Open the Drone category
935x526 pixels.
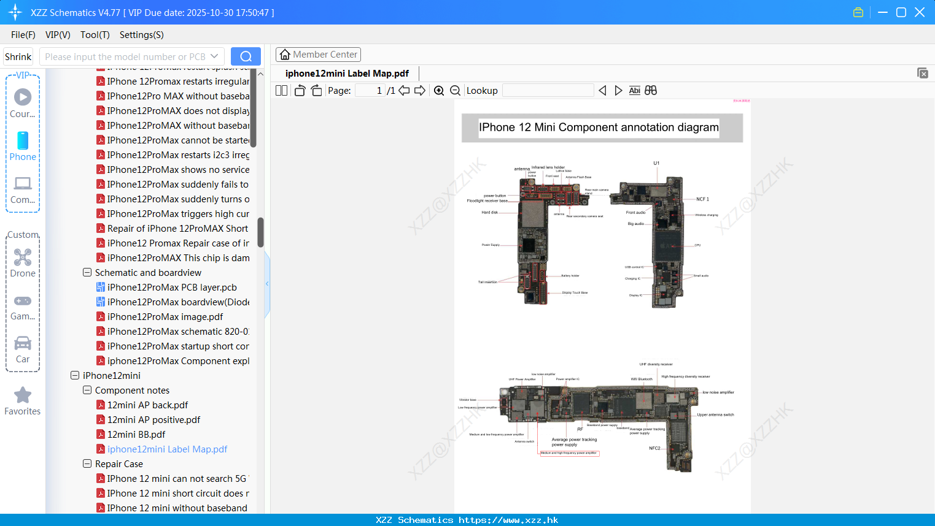(23, 263)
